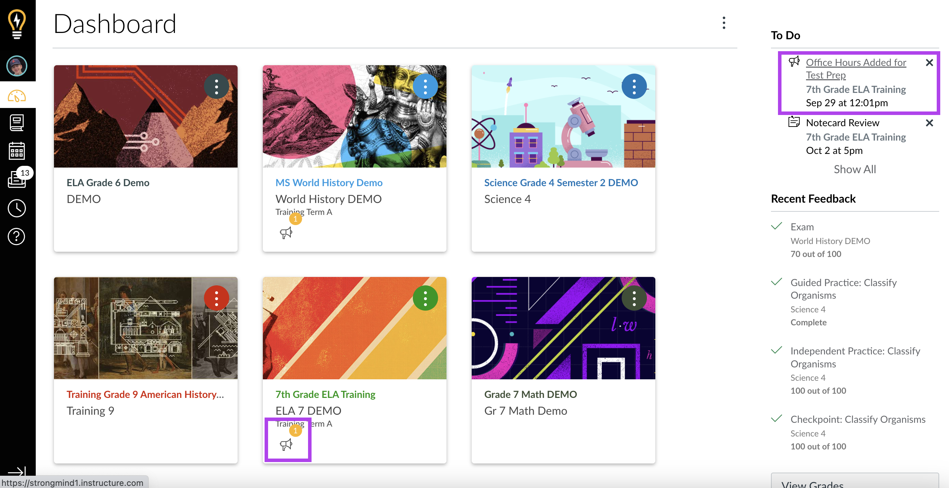Click the help question mark icon

point(17,237)
